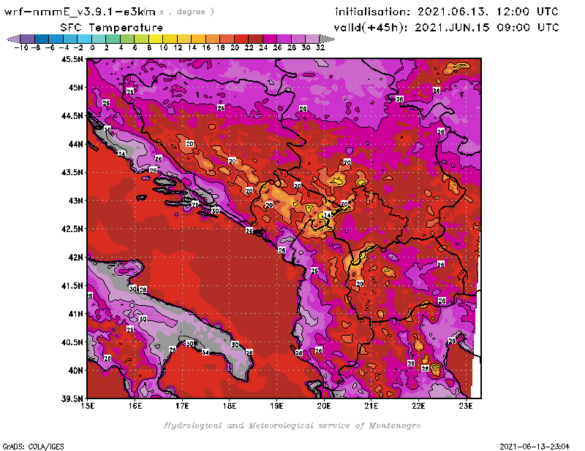Select the initialisation 2021.06.13 12:00 UTC text
The height and width of the screenshot is (451, 585).
447,12
